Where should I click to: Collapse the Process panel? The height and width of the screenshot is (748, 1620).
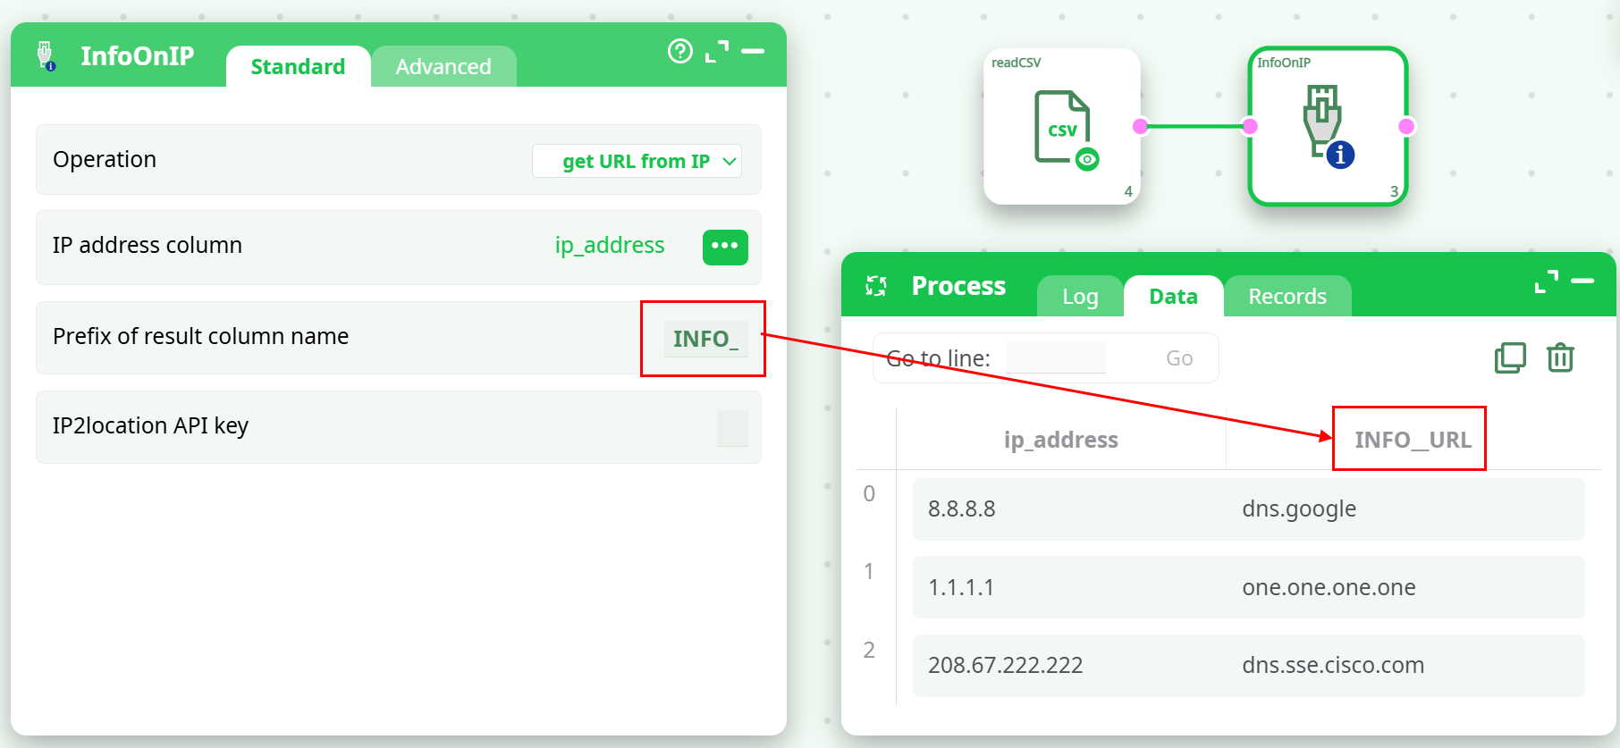pyautogui.click(x=1582, y=282)
